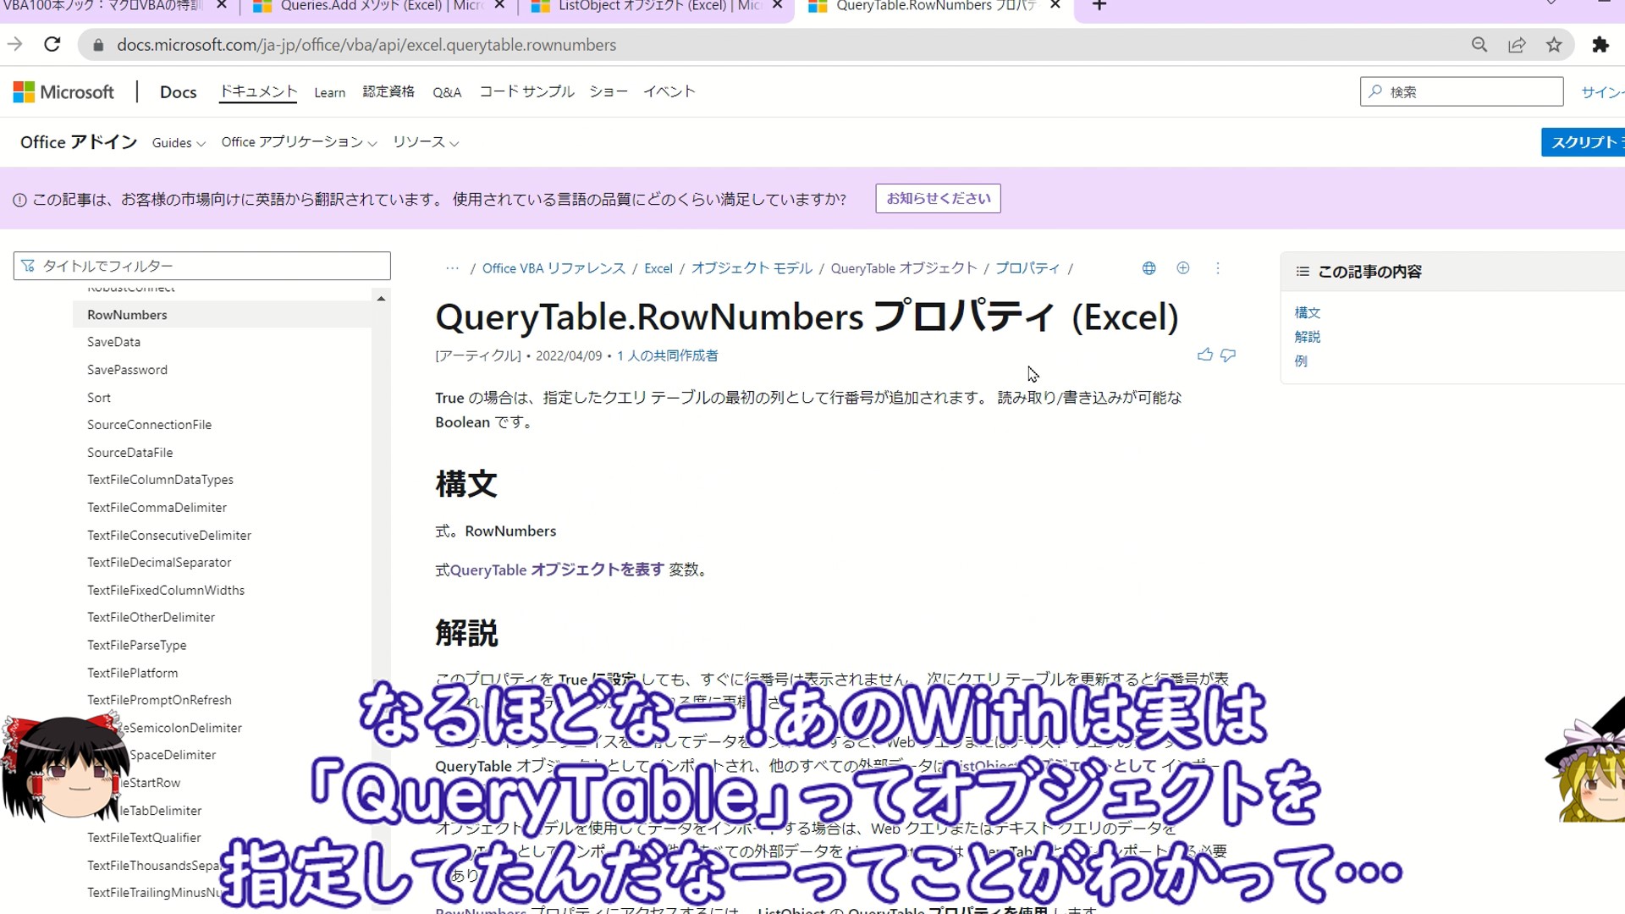Open the 構文 link in この記事の内容
The height and width of the screenshot is (914, 1625).
(1307, 312)
